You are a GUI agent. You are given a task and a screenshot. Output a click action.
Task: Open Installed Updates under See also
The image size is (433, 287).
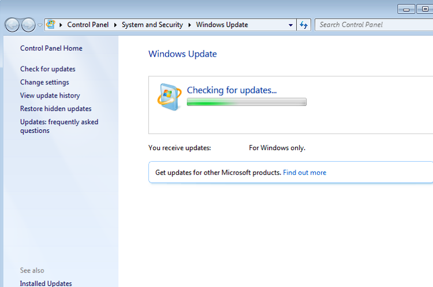(46, 284)
